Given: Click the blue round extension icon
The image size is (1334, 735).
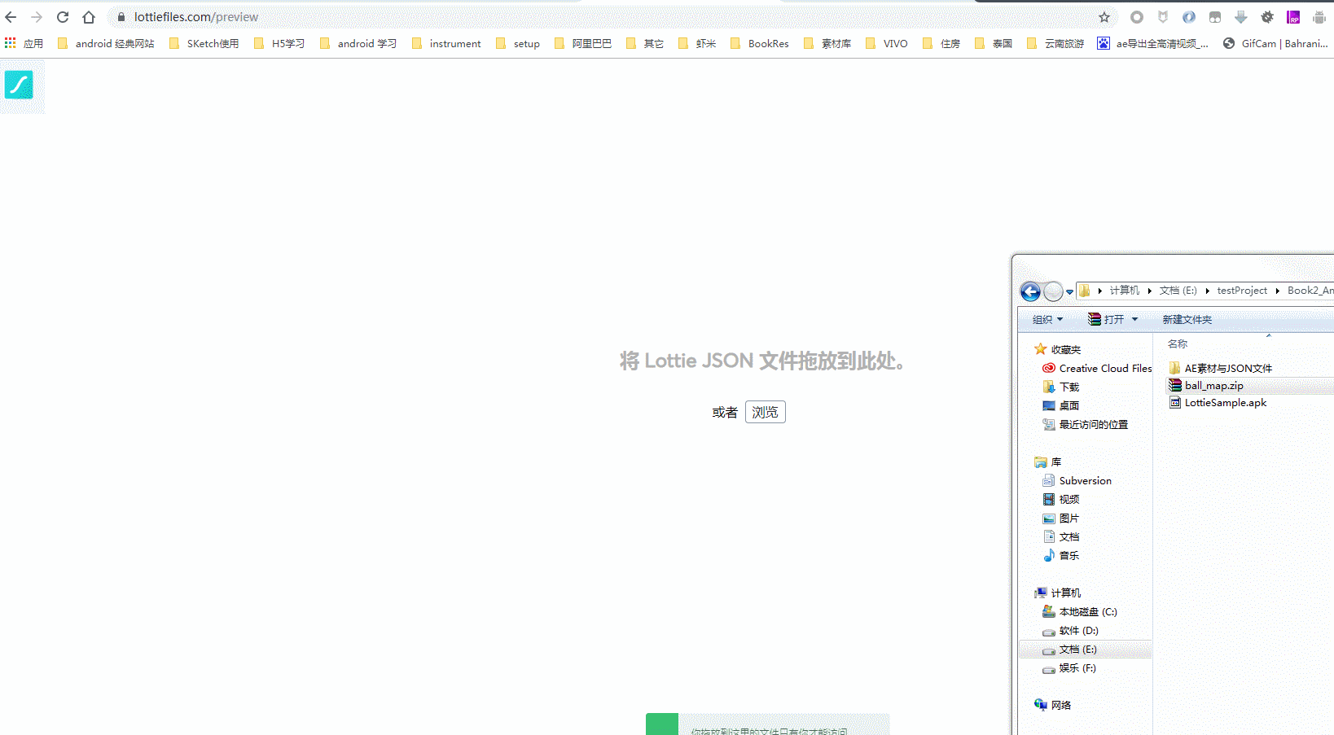Looking at the screenshot, I should click(1189, 17).
